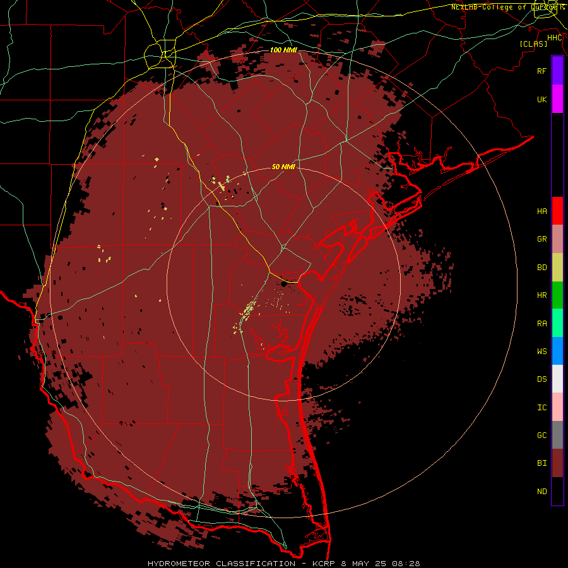Click the '8 MAY 25' date text
568x568 pixels.
click(364, 564)
